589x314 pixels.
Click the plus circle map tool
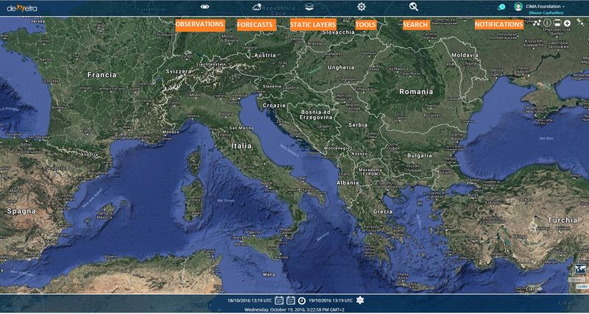pyautogui.click(x=567, y=24)
